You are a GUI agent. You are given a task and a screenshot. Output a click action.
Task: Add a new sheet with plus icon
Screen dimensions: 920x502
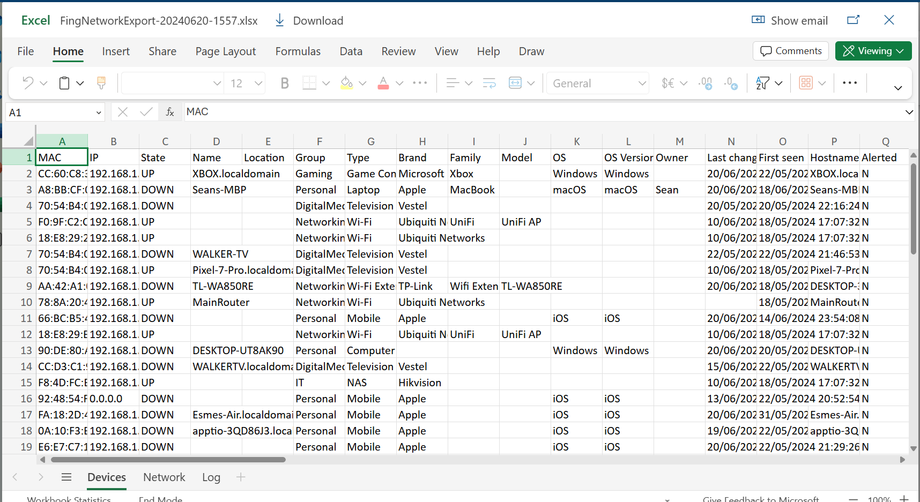pyautogui.click(x=241, y=477)
